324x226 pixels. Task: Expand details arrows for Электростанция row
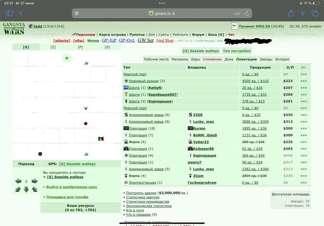coord(303,183)
